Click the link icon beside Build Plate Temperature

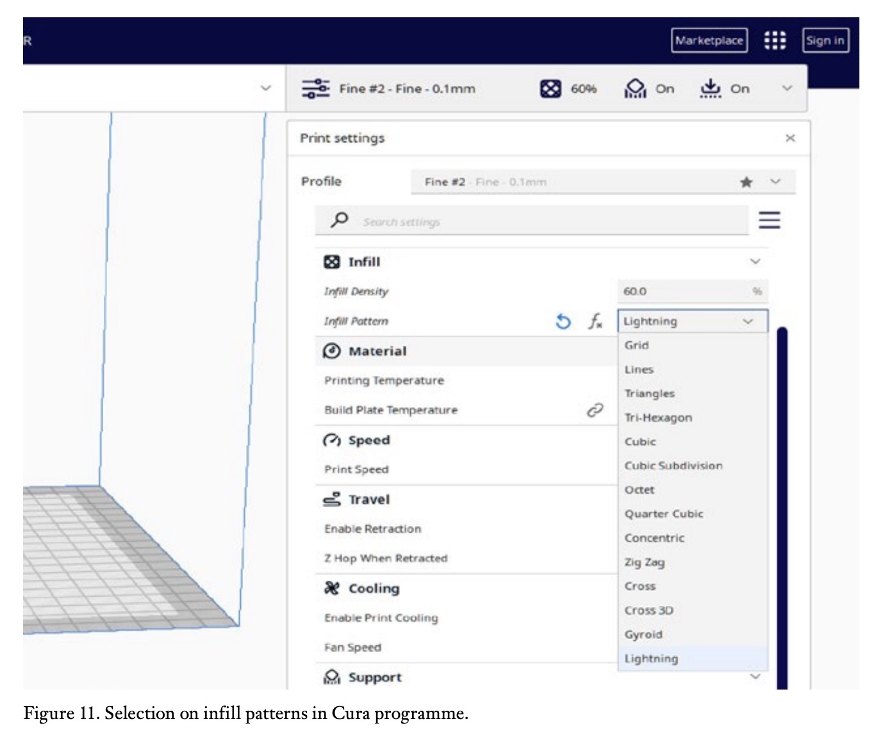(x=595, y=410)
